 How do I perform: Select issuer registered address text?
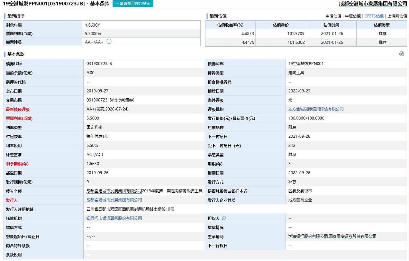pyautogui.click(x=130, y=209)
